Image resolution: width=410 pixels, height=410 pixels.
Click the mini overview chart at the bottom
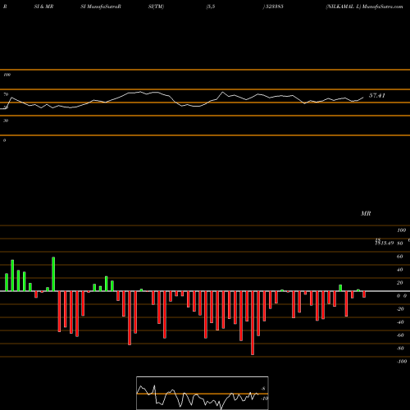203,393
